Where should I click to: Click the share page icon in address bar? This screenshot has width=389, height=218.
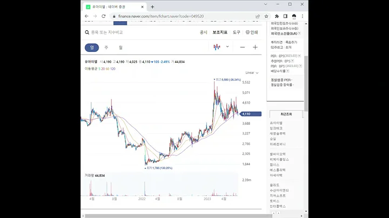point(258,16)
